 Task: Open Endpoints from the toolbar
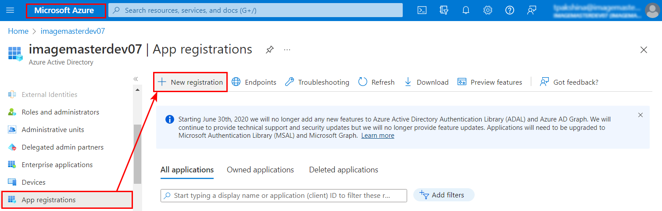pos(254,82)
